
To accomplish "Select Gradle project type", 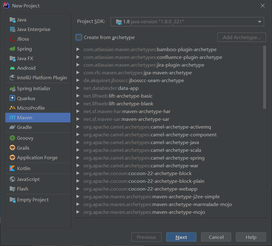I will (38, 127).
